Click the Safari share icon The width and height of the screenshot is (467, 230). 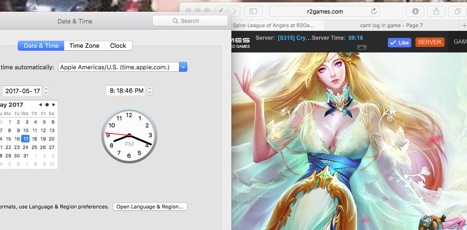(435, 11)
